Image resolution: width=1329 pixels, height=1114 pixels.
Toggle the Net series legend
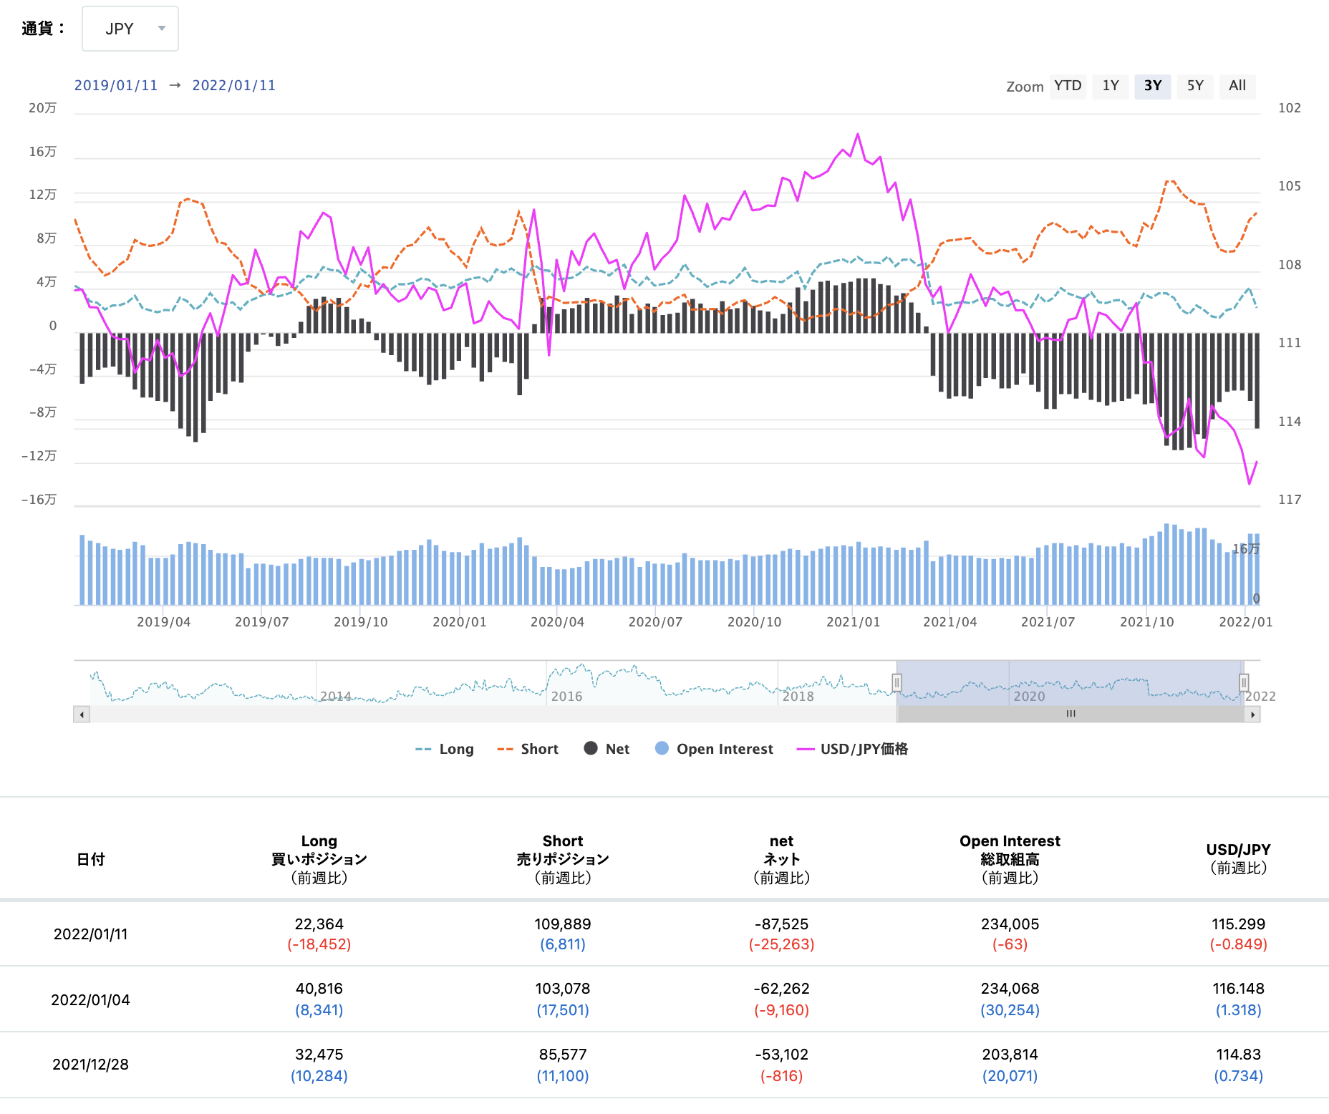point(606,749)
